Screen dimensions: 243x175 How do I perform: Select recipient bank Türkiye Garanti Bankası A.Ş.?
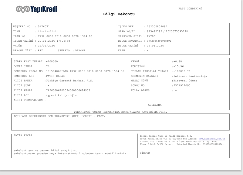[70, 81]
